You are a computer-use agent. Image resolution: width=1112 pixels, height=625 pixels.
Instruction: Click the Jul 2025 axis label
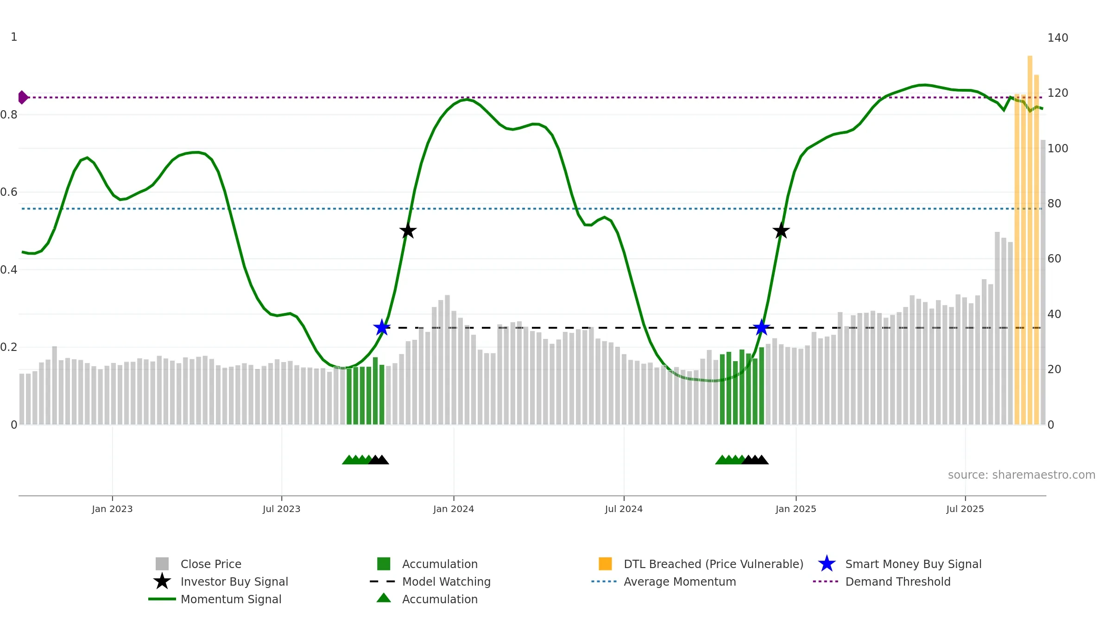965,509
